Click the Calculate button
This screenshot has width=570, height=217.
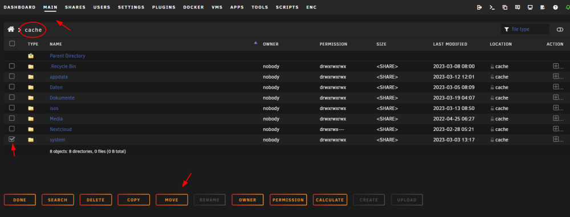(x=329, y=200)
